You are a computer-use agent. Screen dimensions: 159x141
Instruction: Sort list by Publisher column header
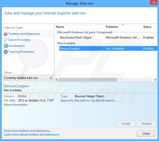coord(123,27)
